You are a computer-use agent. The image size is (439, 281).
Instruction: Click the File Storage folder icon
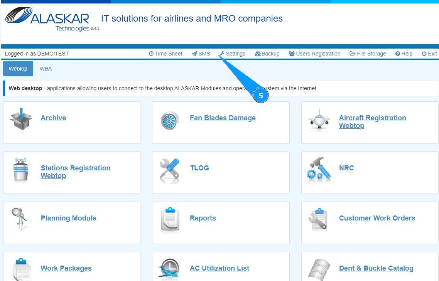[x=353, y=54]
